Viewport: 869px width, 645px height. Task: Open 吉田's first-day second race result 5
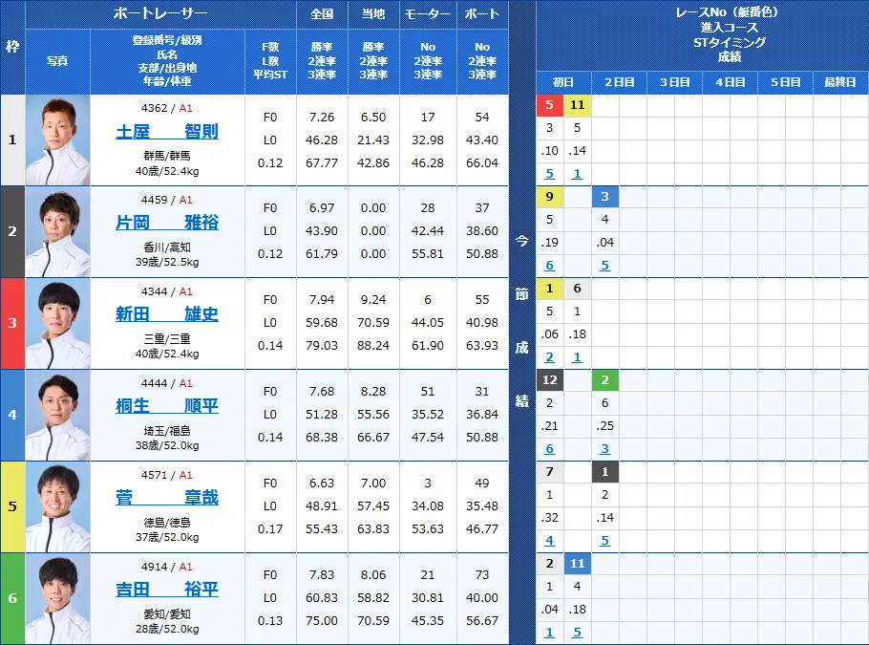pyautogui.click(x=577, y=633)
